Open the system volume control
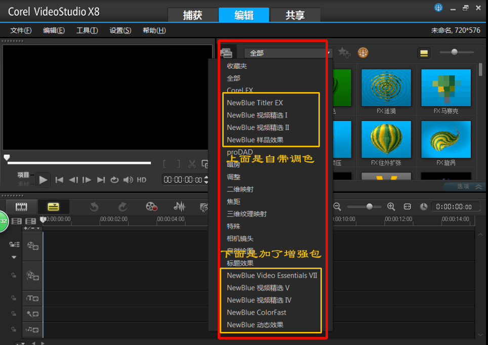 (128, 180)
